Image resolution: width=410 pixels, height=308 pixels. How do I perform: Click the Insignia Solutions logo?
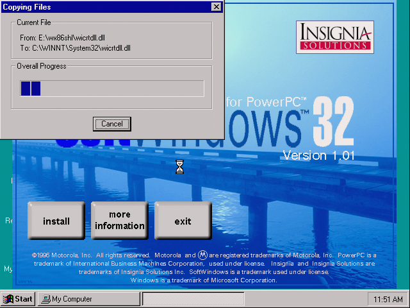(335, 37)
